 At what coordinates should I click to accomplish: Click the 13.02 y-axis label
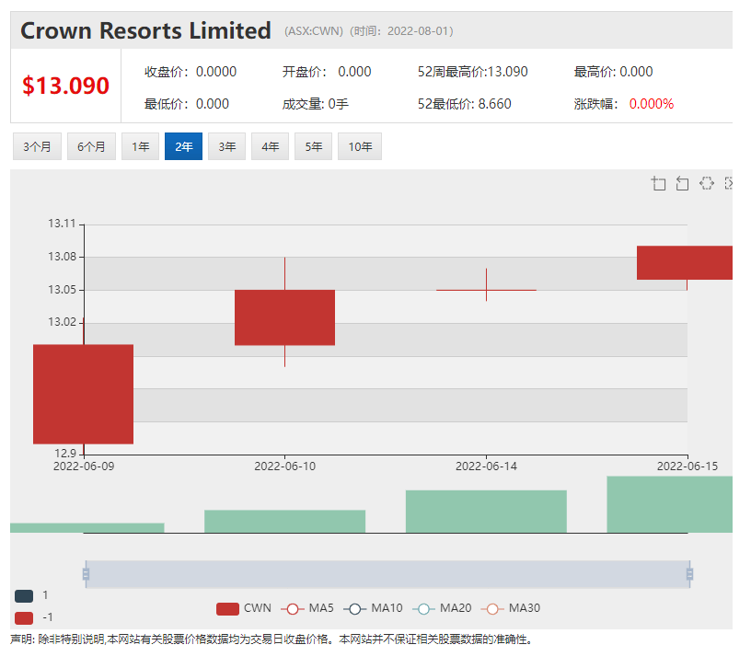pyautogui.click(x=62, y=322)
